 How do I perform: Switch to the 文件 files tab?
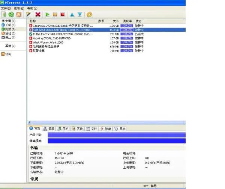[91, 129]
